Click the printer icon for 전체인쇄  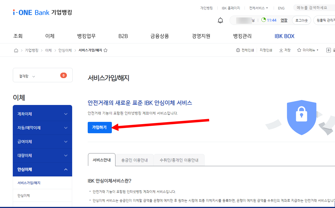click(238, 50)
